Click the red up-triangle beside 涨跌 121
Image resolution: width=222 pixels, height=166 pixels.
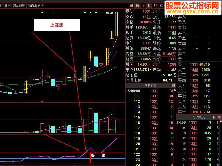pyautogui.click(x=144, y=17)
